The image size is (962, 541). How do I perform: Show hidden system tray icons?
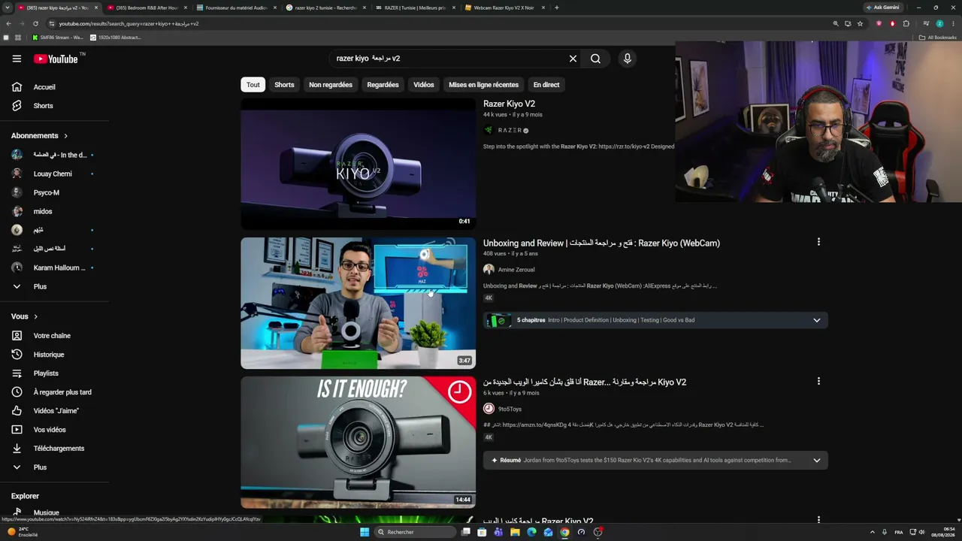[872, 532]
